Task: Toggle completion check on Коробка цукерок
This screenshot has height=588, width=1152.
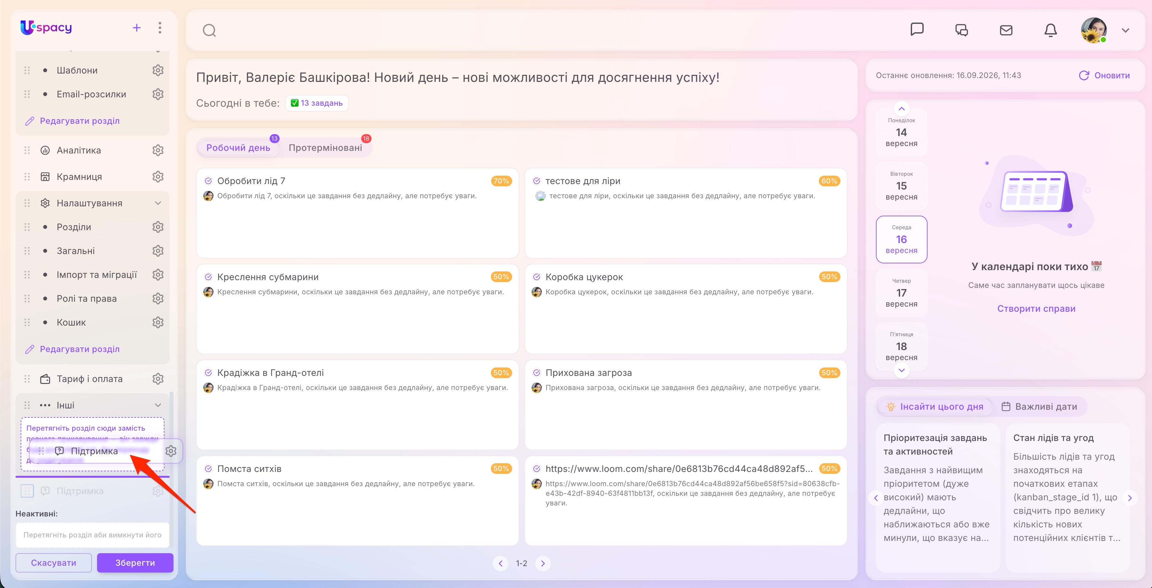Action: 537,277
